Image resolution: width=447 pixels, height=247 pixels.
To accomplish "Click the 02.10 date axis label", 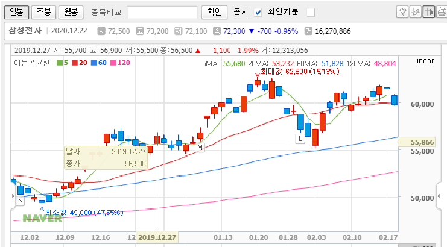I will pyautogui.click(x=352, y=237).
